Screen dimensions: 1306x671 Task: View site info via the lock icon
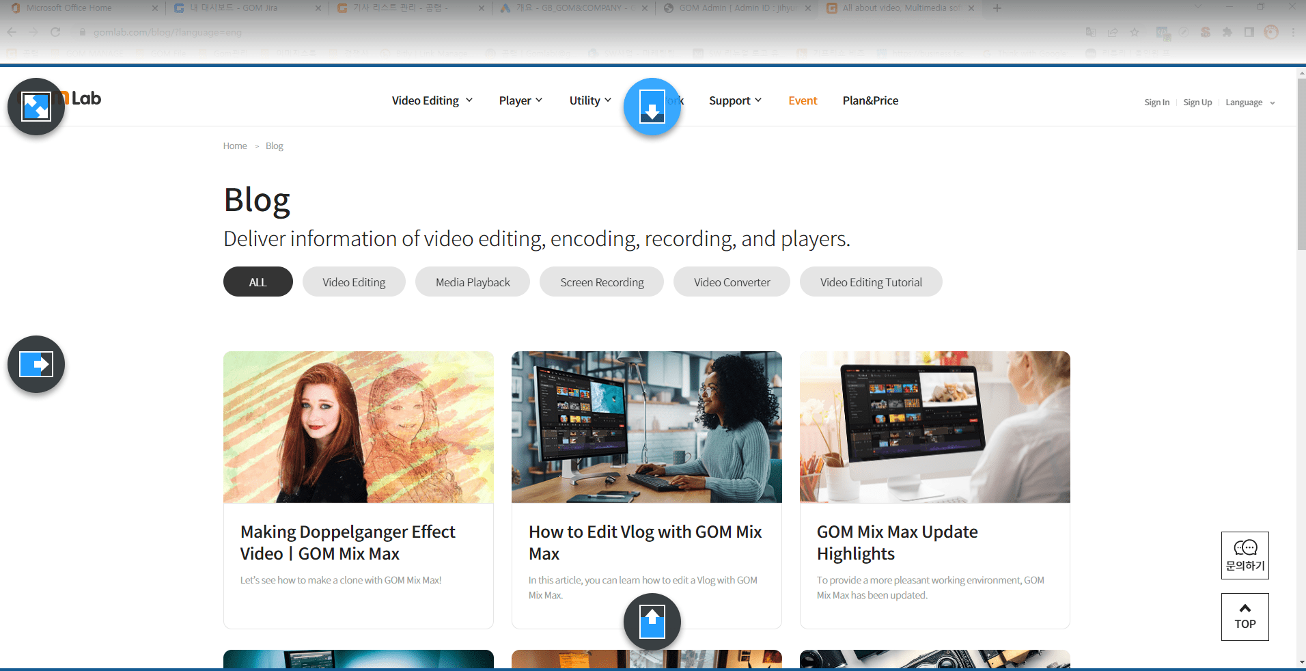point(83,32)
